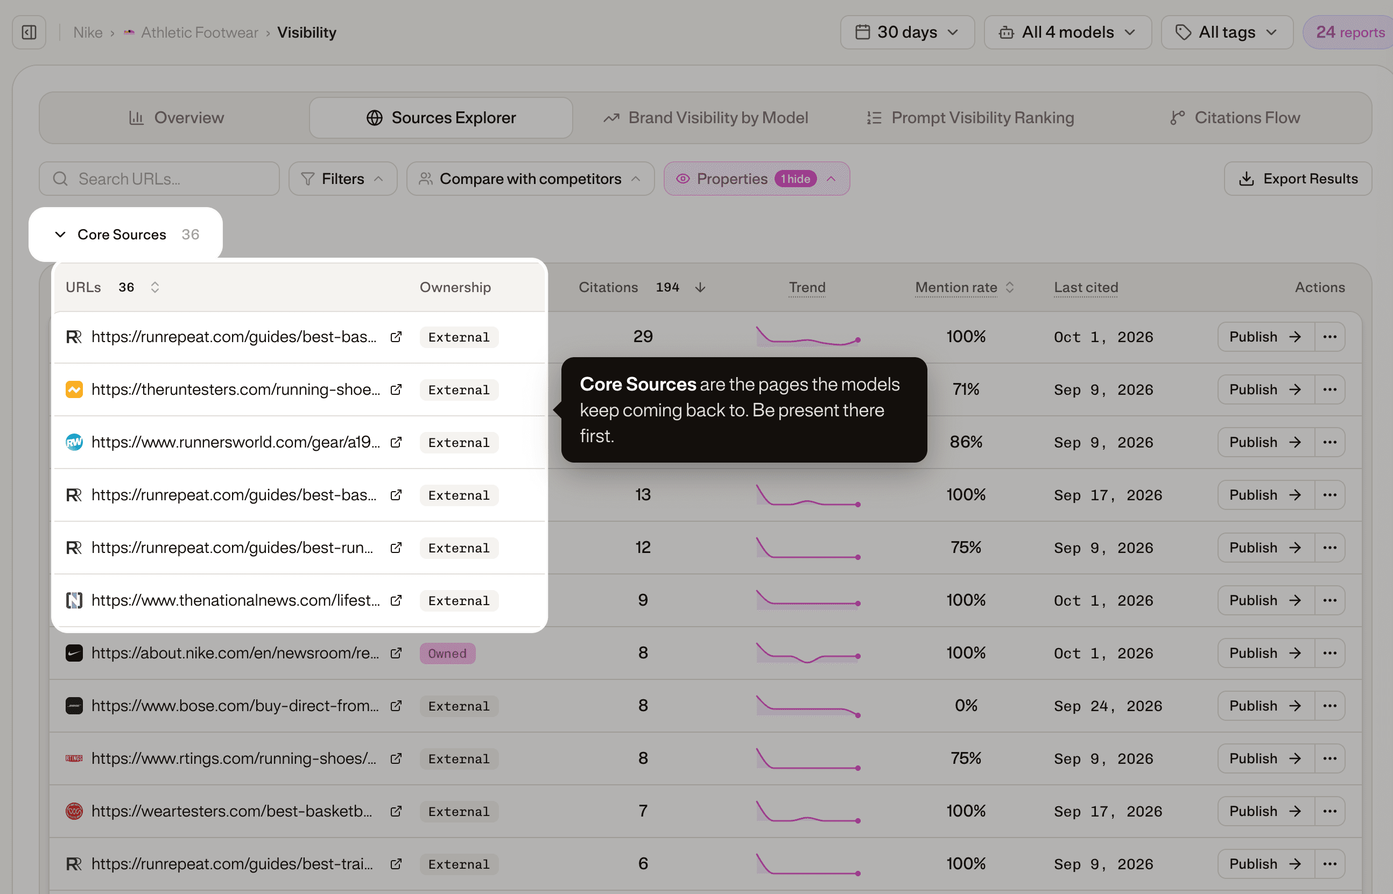Click Publish for about.nike.com row
The width and height of the screenshot is (1393, 894).
tap(1266, 653)
